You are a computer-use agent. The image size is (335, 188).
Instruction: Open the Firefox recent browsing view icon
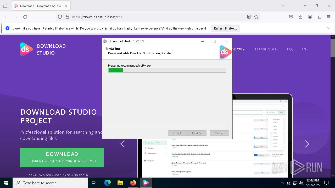5,6
